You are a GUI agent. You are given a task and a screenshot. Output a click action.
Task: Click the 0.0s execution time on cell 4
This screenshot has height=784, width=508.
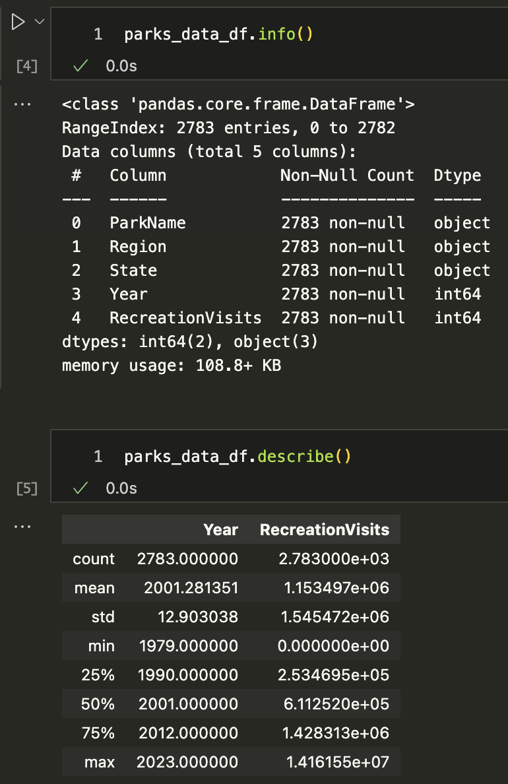tap(121, 66)
